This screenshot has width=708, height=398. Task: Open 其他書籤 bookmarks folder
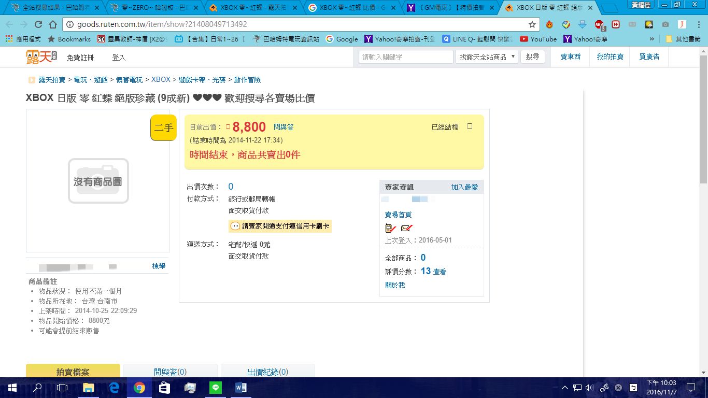684,39
